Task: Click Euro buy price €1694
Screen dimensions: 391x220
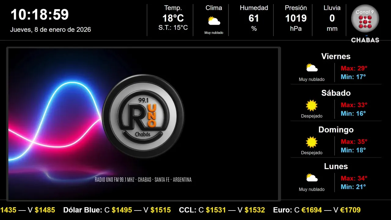Action: tap(312, 210)
